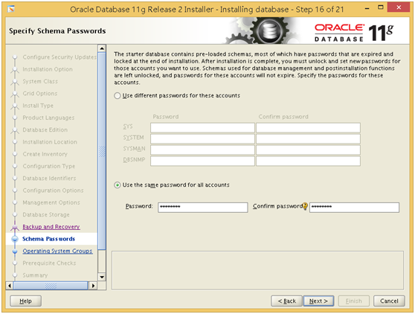Click the Help button
Viewport: 415px width, 314px height.
tap(26, 301)
